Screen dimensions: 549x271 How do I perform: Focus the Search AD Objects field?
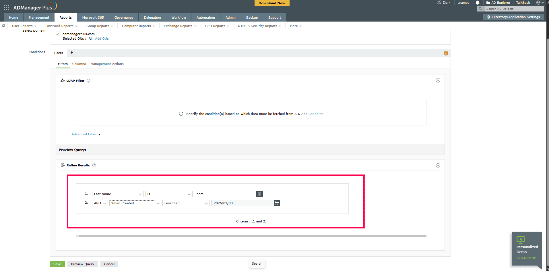click(x=514, y=9)
